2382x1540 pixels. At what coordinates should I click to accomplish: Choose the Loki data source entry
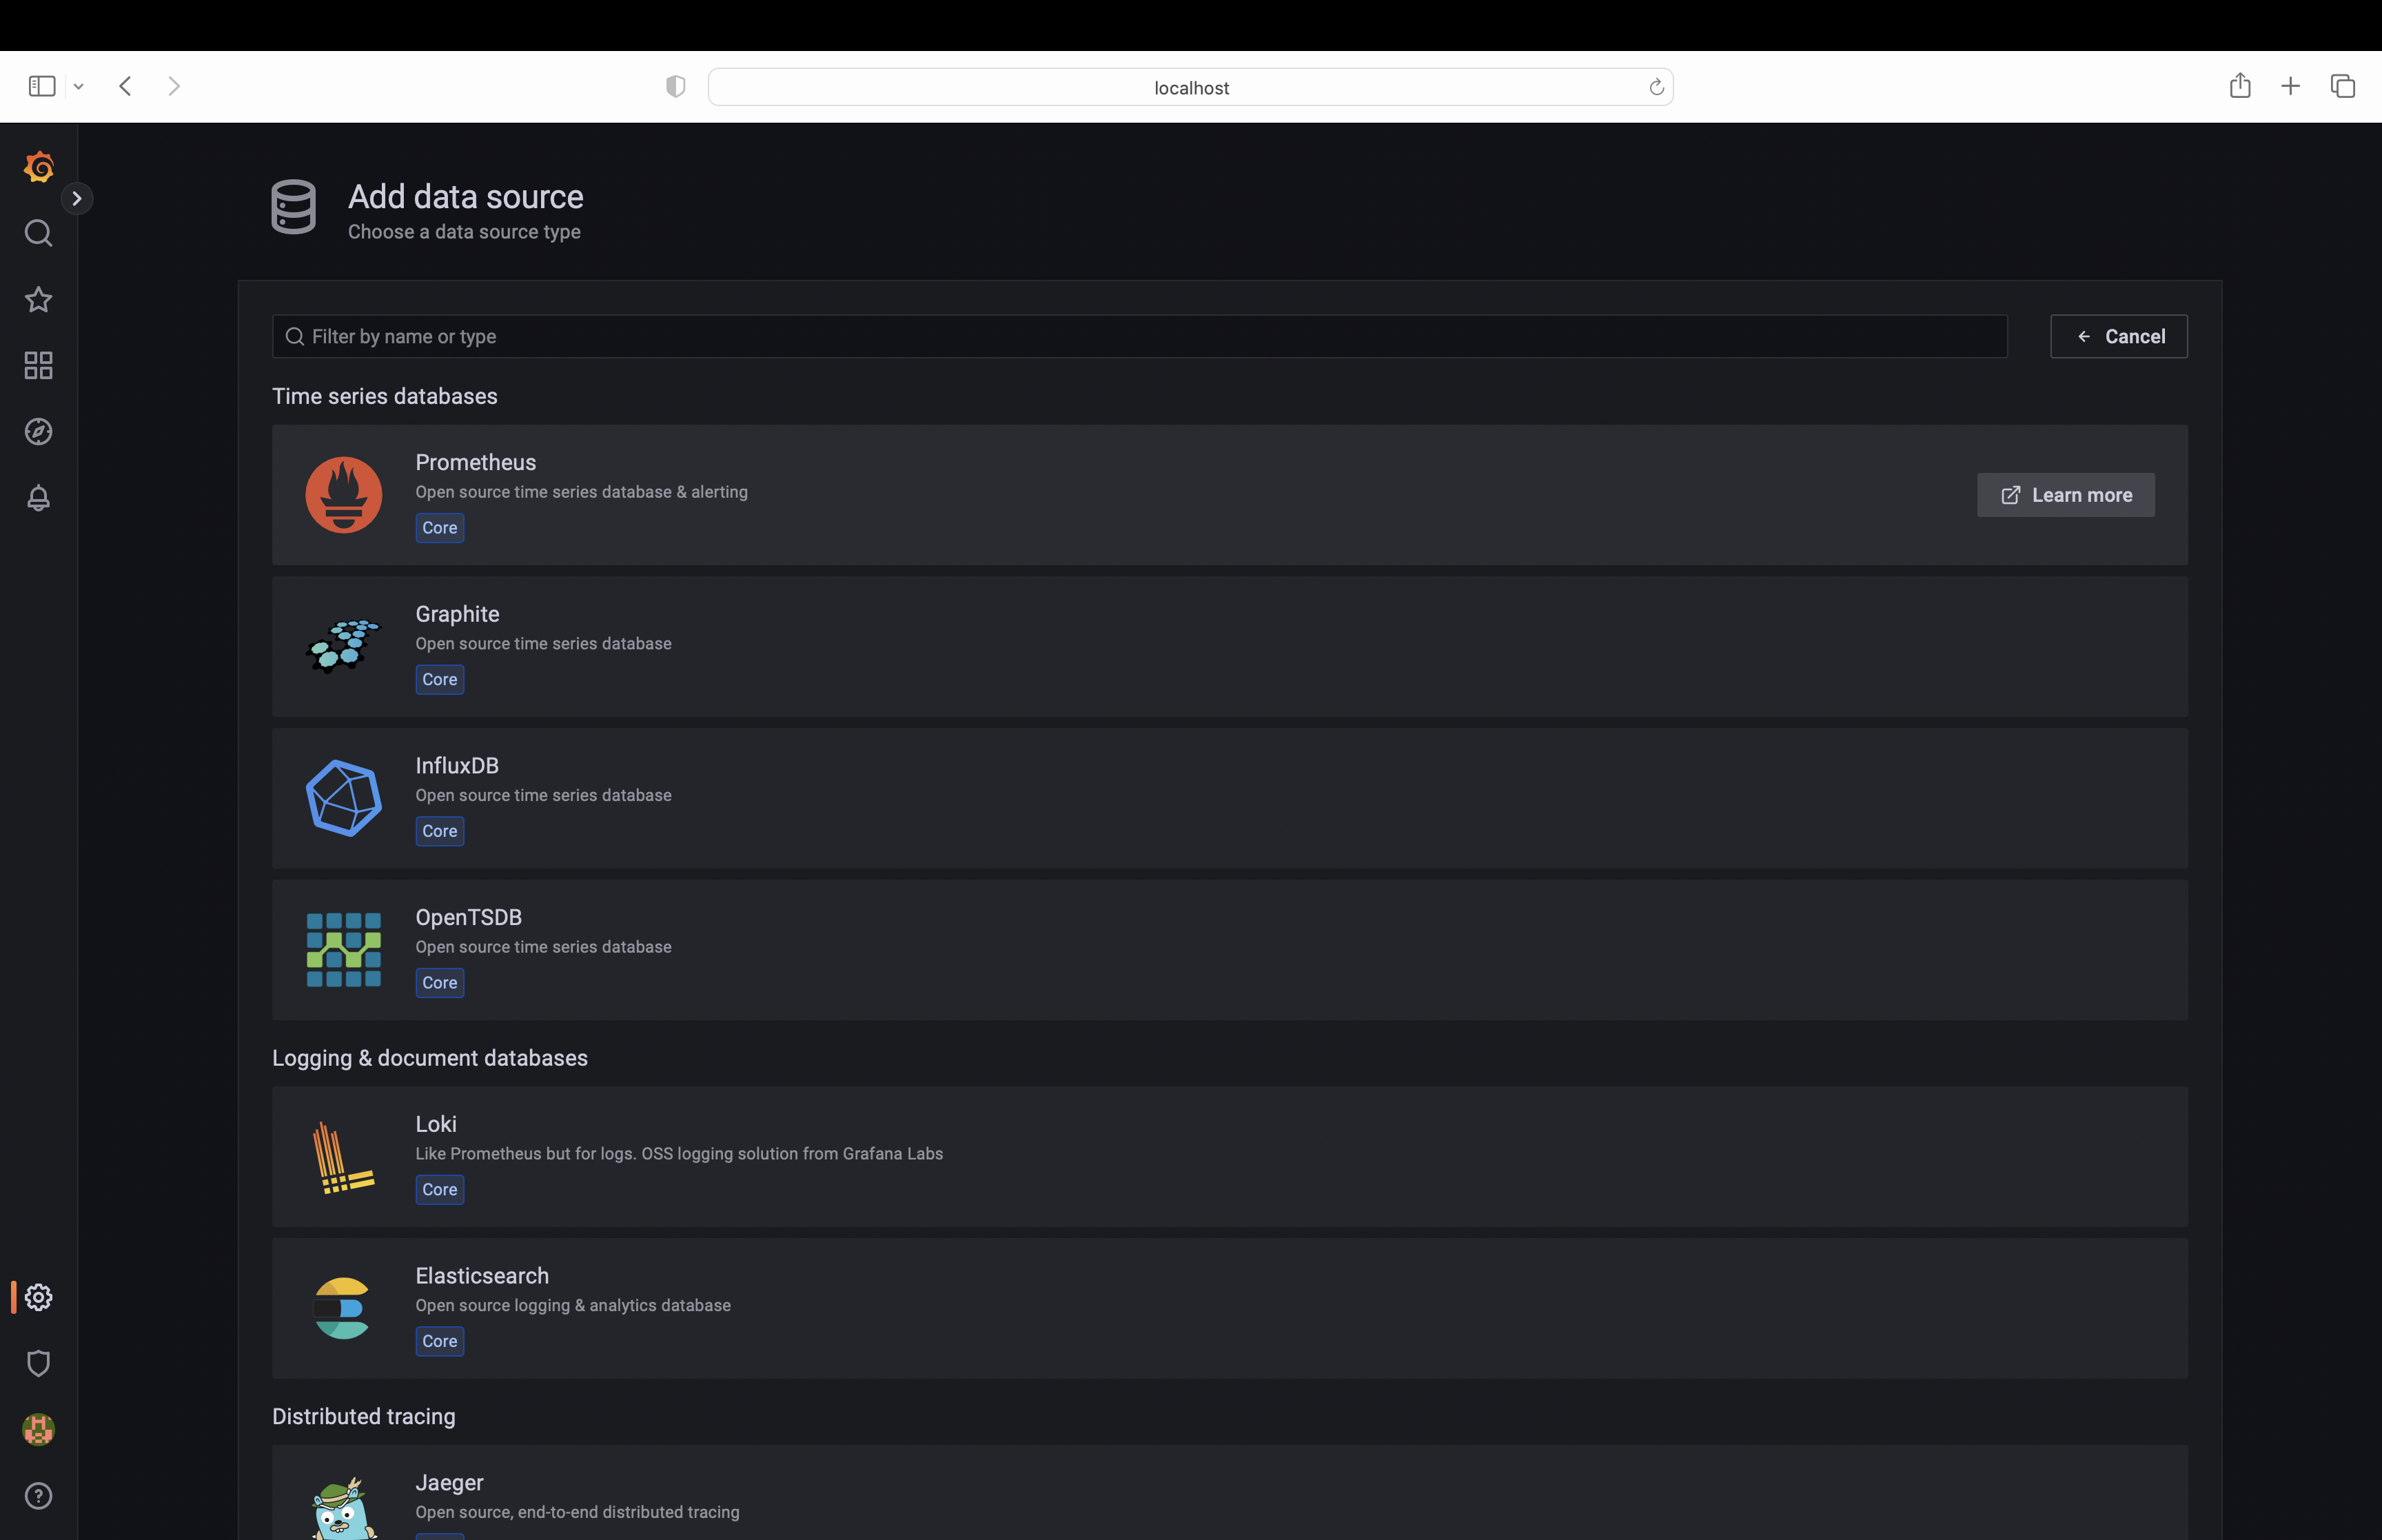1228,1157
